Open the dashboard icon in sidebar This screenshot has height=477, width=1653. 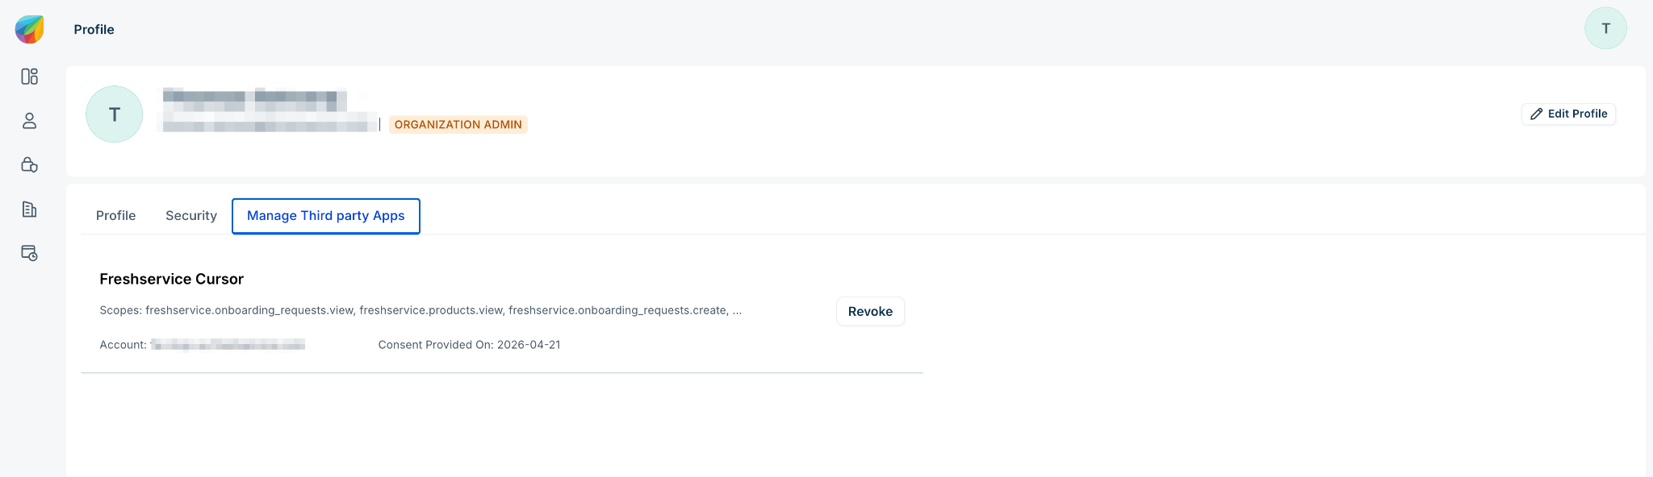point(29,77)
